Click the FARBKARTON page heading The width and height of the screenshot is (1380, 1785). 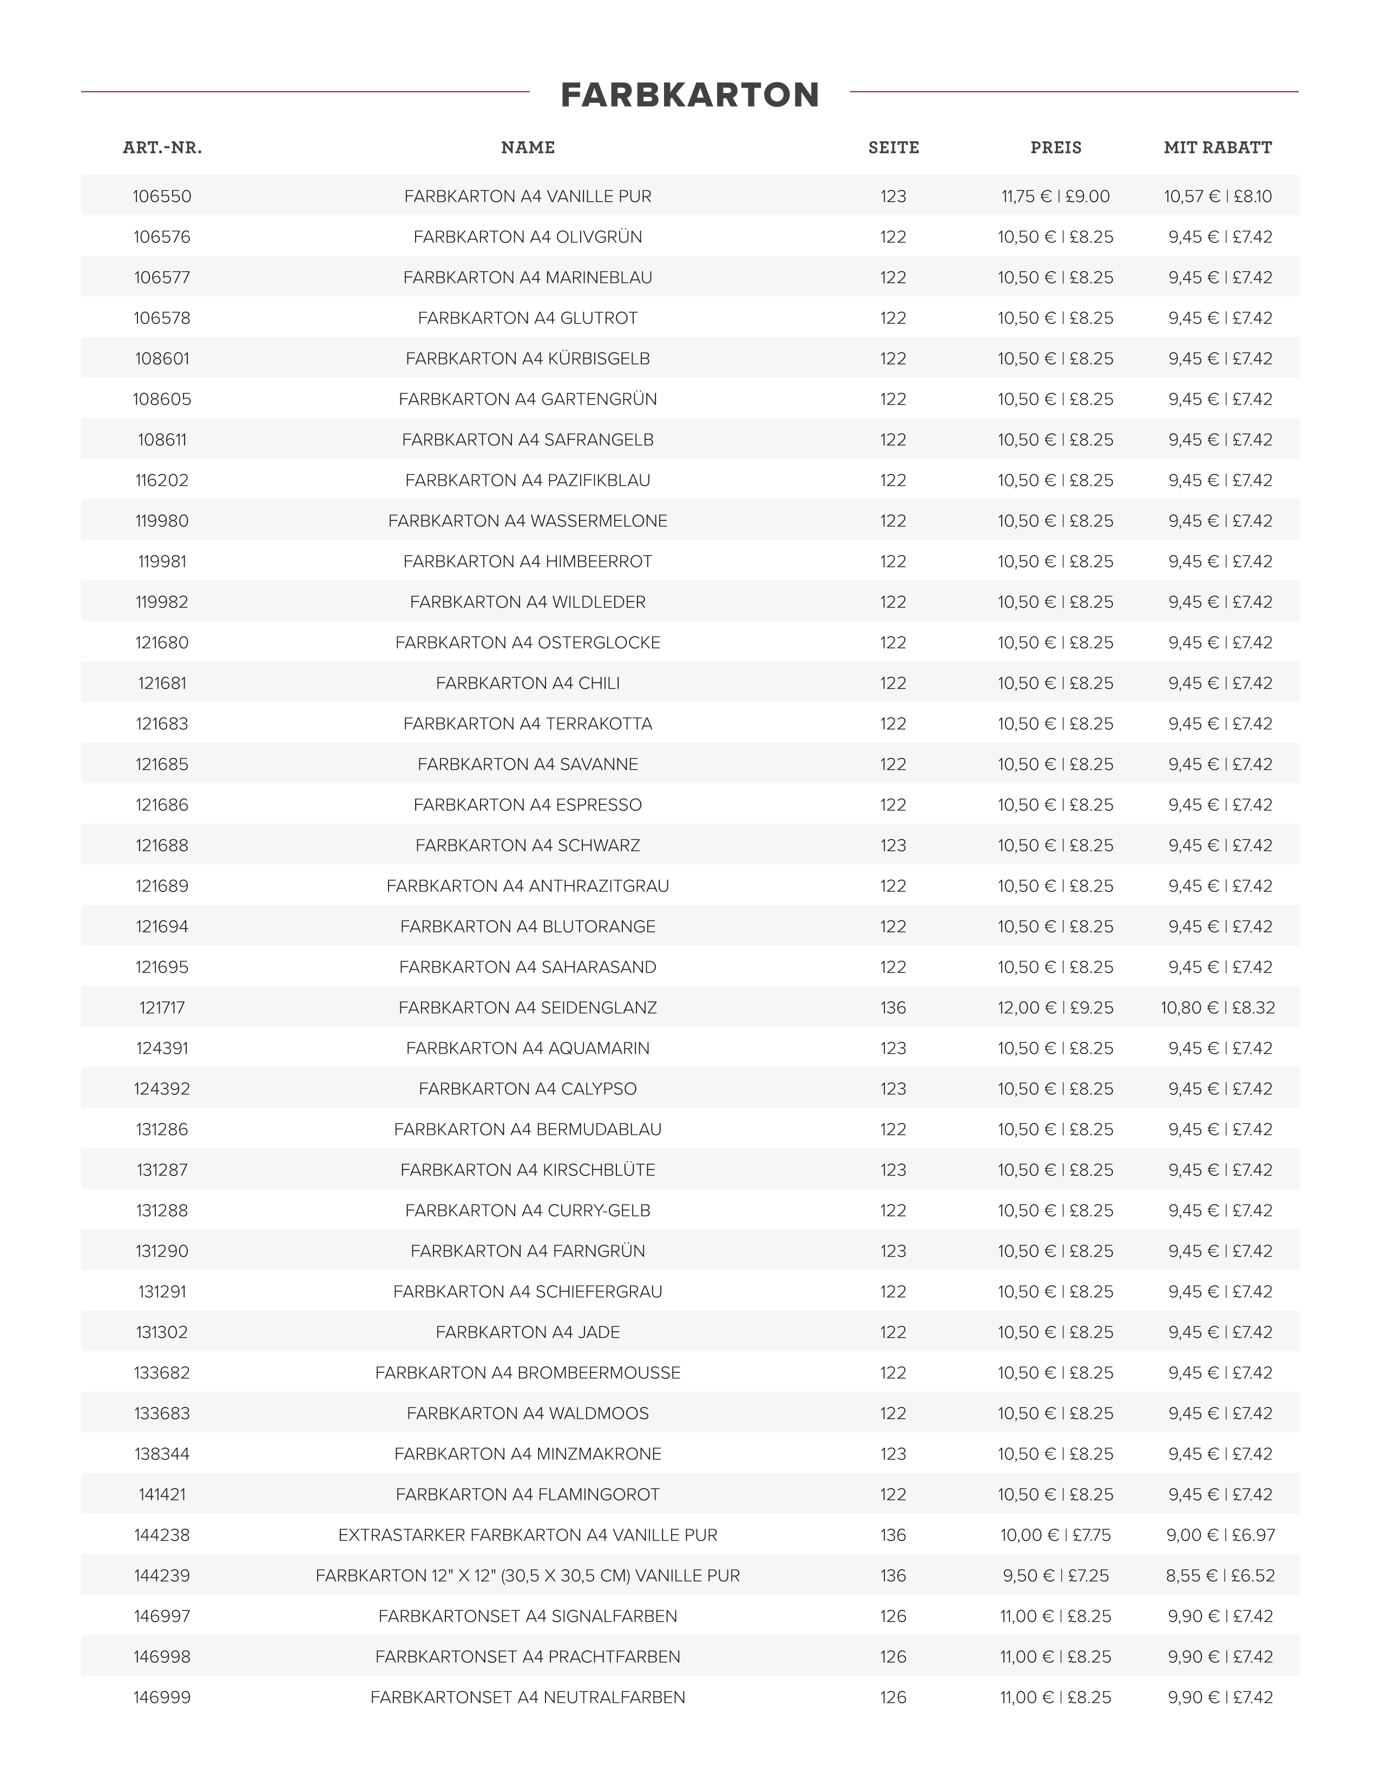pyautogui.click(x=690, y=95)
